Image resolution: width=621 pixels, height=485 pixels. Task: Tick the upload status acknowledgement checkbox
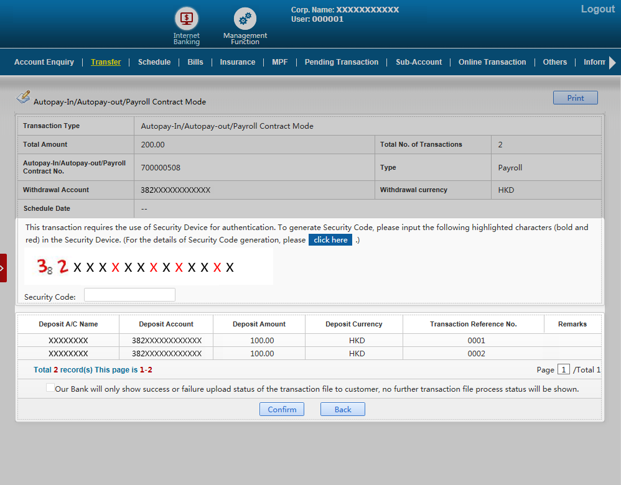pyautogui.click(x=50, y=388)
